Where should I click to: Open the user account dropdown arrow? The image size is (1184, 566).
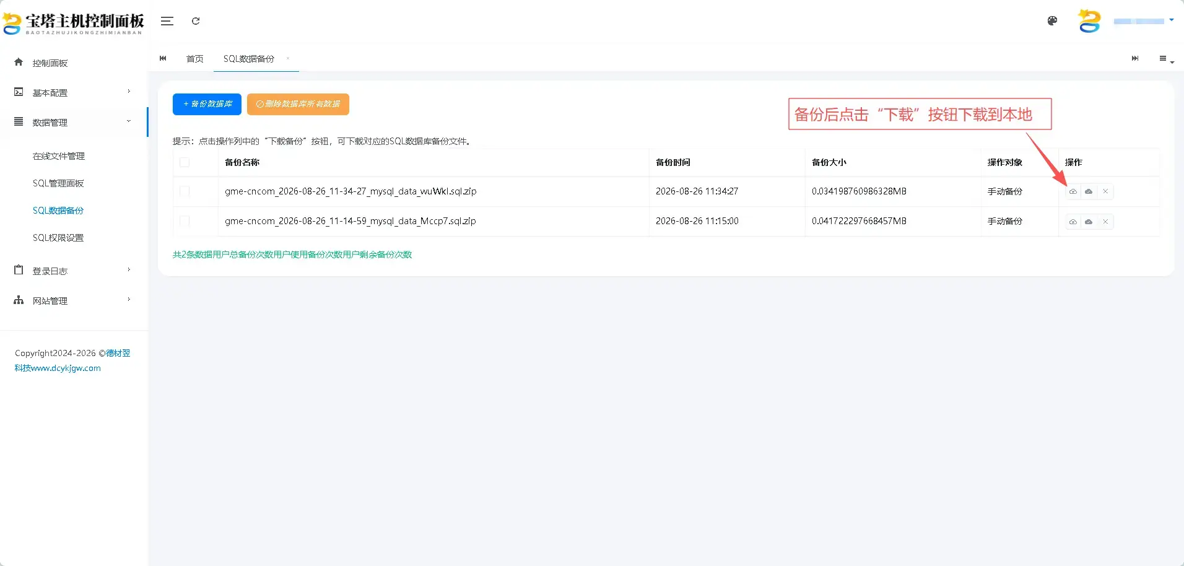click(x=1171, y=20)
